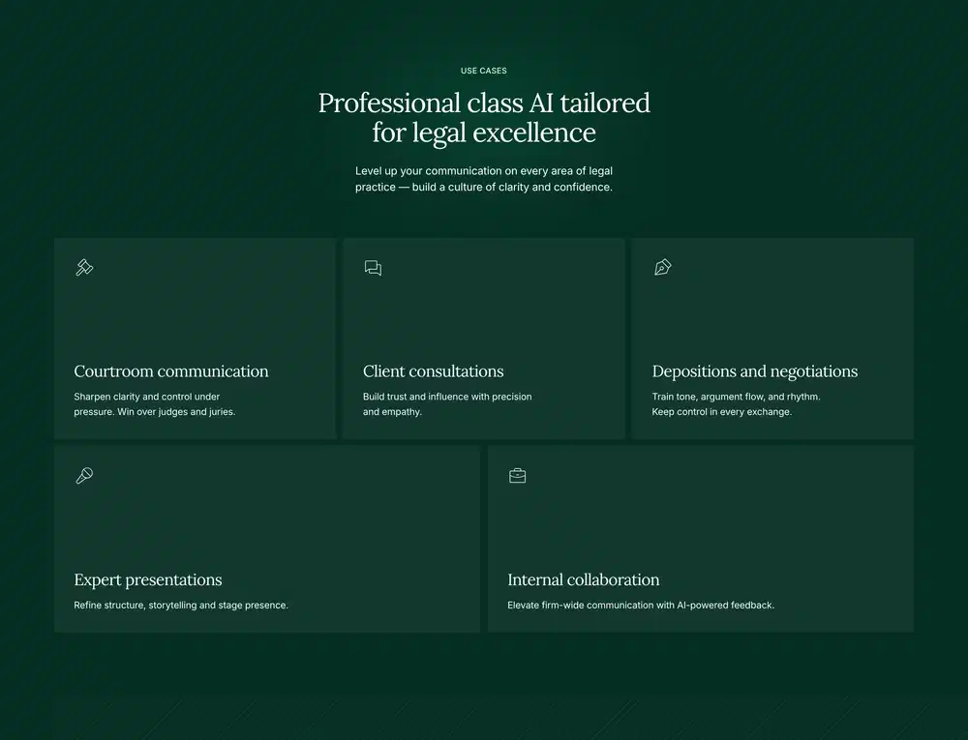
Task: Click the AI-powered feedback description text
Action: tap(640, 605)
